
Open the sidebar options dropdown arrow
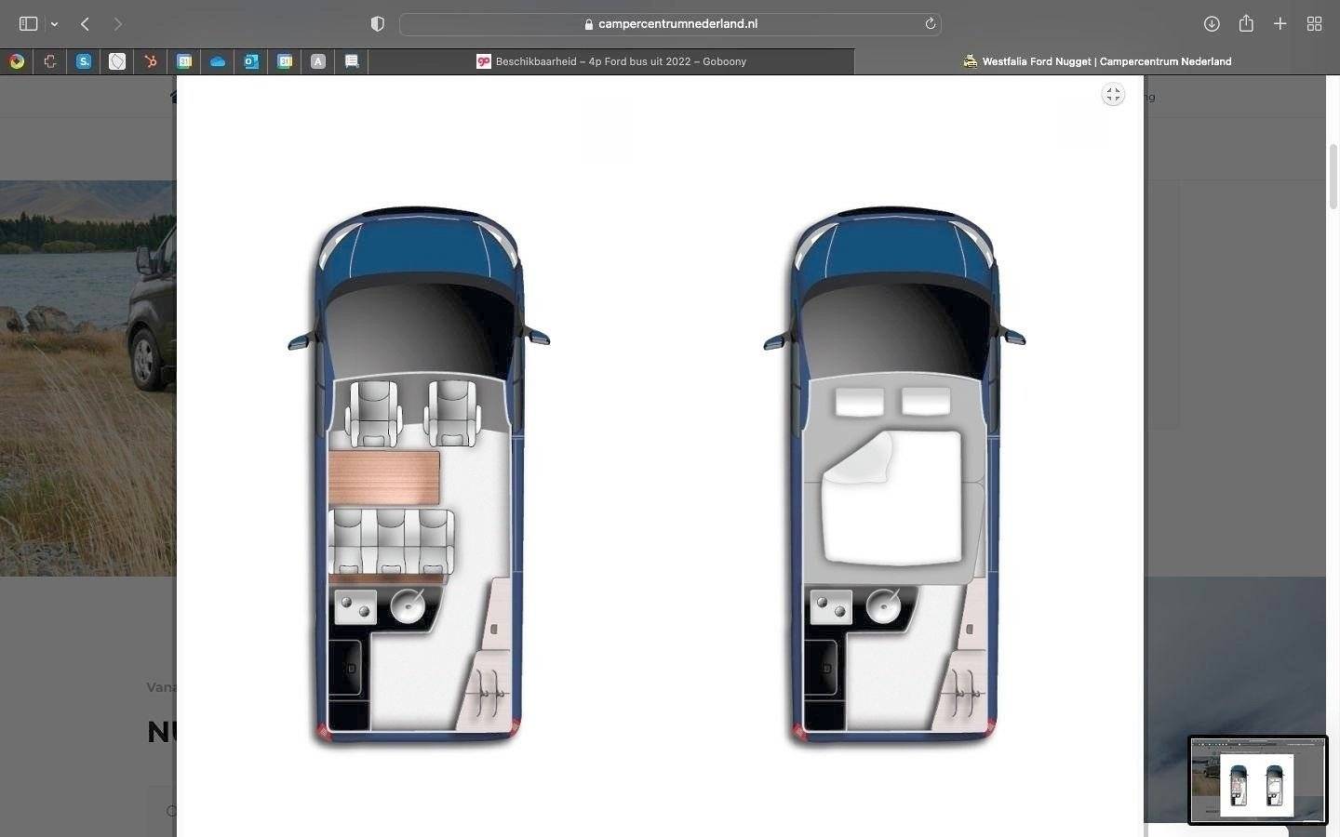point(54,24)
